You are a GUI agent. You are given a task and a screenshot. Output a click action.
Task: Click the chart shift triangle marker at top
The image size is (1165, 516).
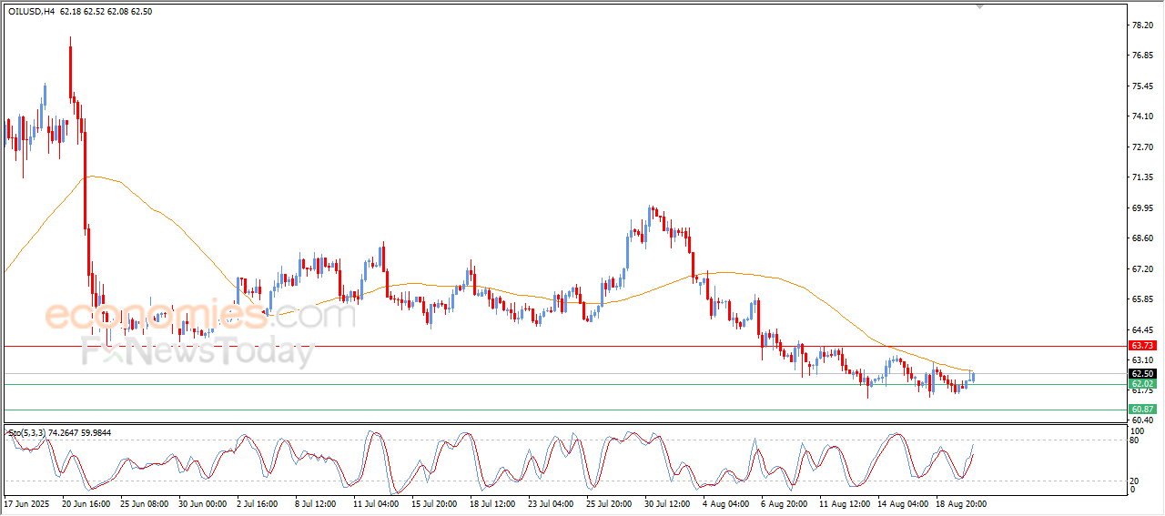[x=979, y=6]
